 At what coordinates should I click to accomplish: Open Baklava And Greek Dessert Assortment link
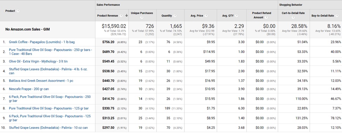41,81
